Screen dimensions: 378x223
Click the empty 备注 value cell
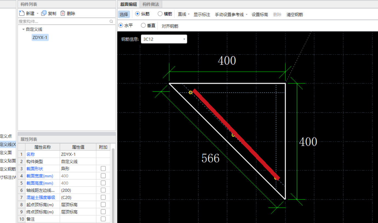pos(78,219)
